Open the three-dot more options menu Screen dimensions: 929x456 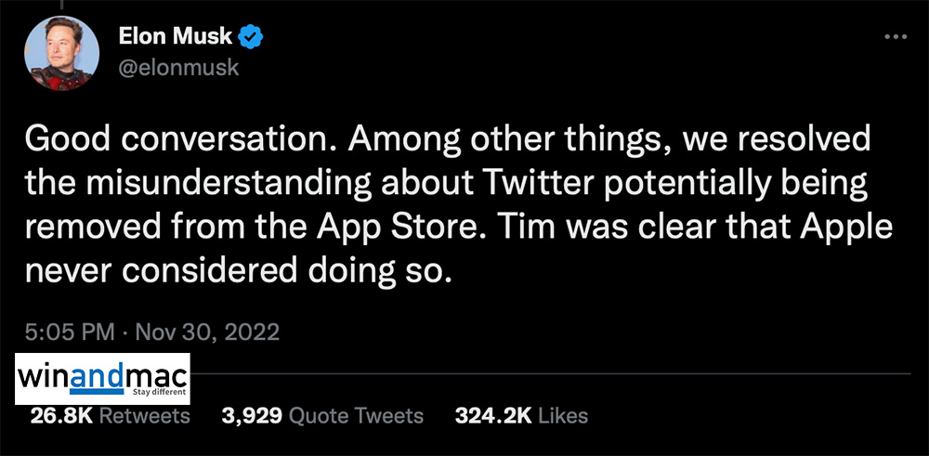[895, 35]
